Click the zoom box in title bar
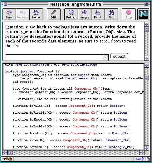The image size is (152, 163). [x=146, y=4]
